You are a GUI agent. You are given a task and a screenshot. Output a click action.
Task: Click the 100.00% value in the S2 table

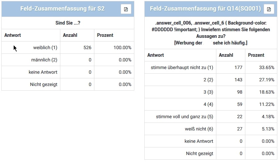(x=122, y=48)
